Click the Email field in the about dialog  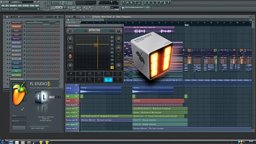click(19, 118)
